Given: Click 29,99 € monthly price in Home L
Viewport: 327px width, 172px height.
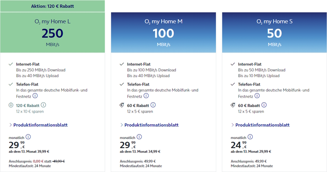Looking at the screenshot, I should coord(17,145).
